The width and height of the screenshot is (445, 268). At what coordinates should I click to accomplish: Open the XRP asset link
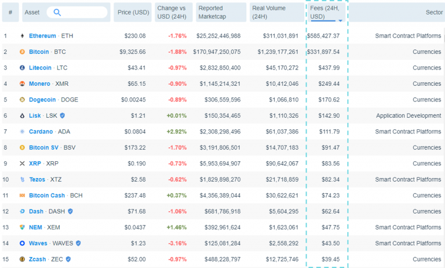pyautogui.click(x=35, y=164)
